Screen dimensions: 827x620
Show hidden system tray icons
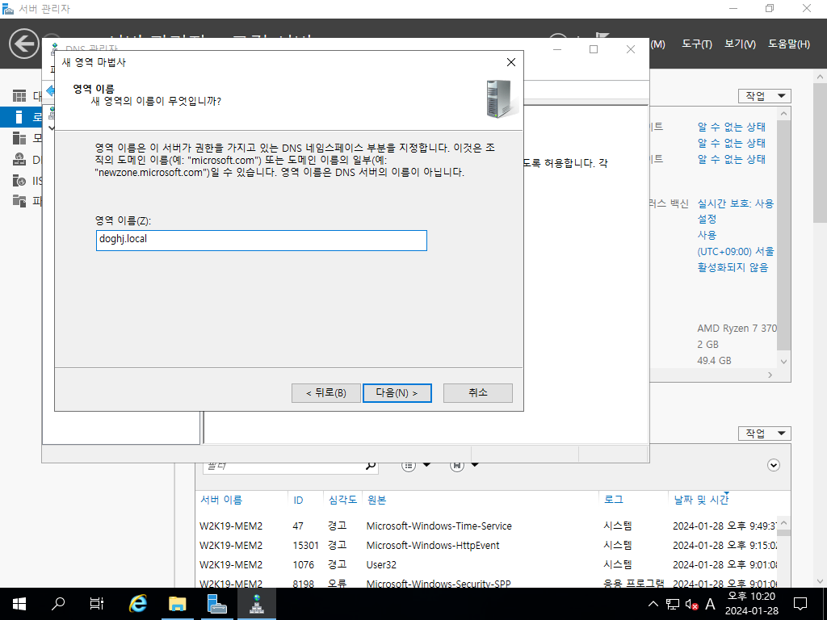click(x=653, y=604)
